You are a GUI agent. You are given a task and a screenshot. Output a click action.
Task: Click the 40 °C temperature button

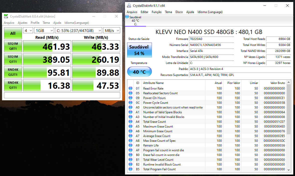click(139, 72)
